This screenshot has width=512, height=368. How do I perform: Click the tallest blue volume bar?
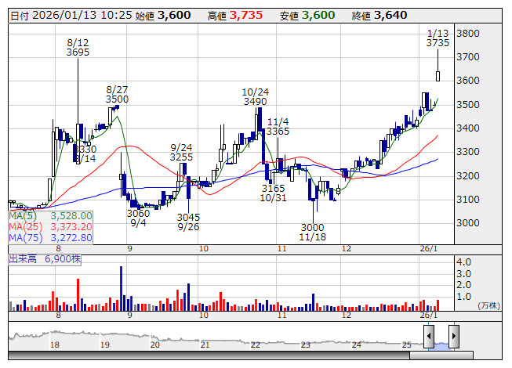coord(121,287)
